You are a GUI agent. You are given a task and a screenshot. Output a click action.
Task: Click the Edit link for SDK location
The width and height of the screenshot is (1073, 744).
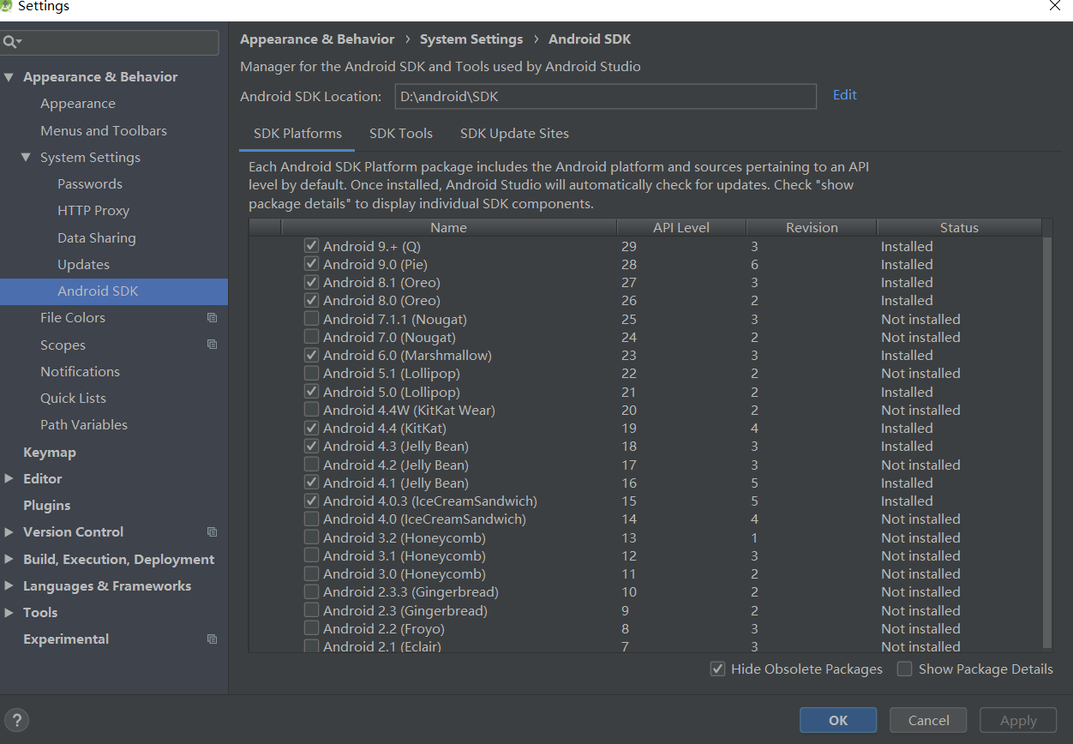pos(844,95)
